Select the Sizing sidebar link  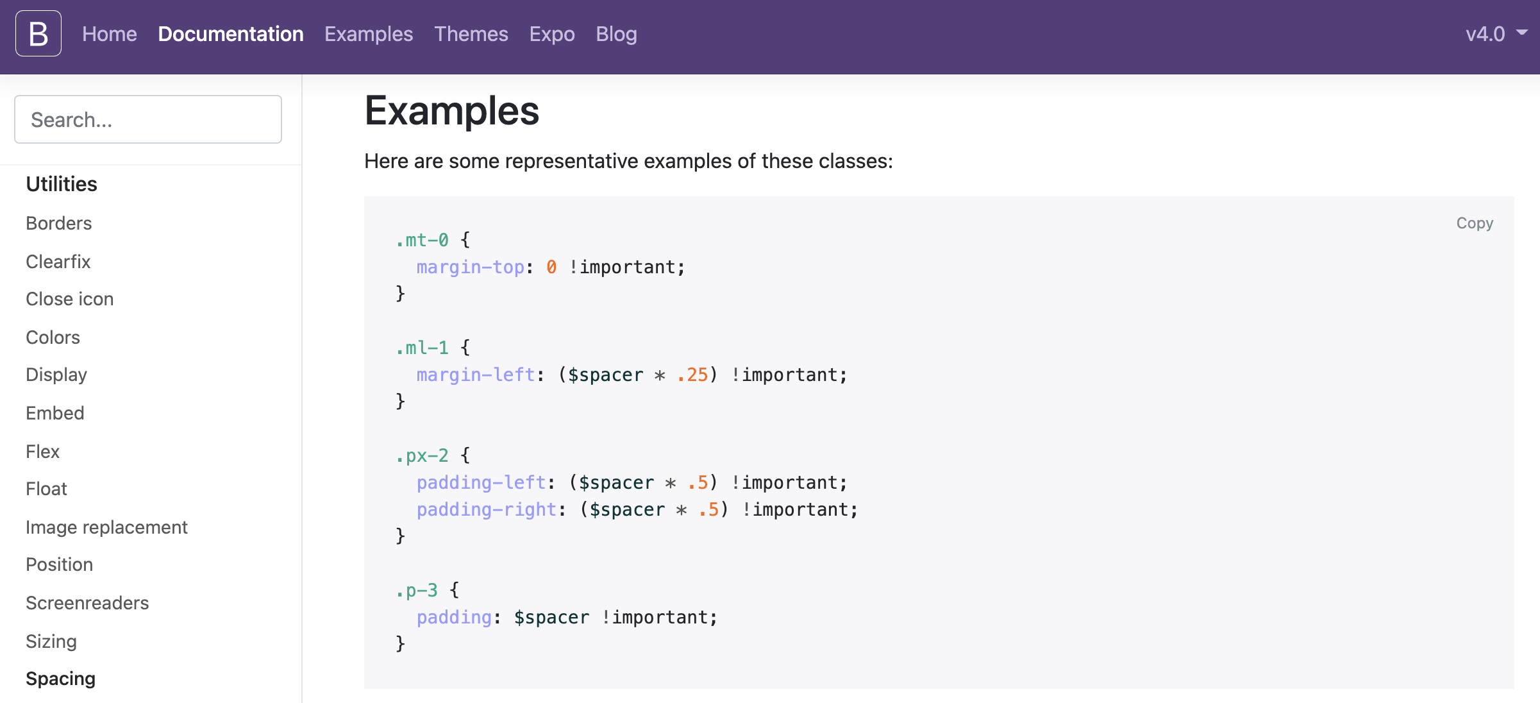click(x=51, y=641)
